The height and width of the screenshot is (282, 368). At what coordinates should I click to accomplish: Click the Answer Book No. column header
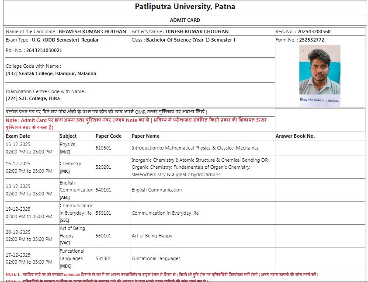(x=295, y=136)
